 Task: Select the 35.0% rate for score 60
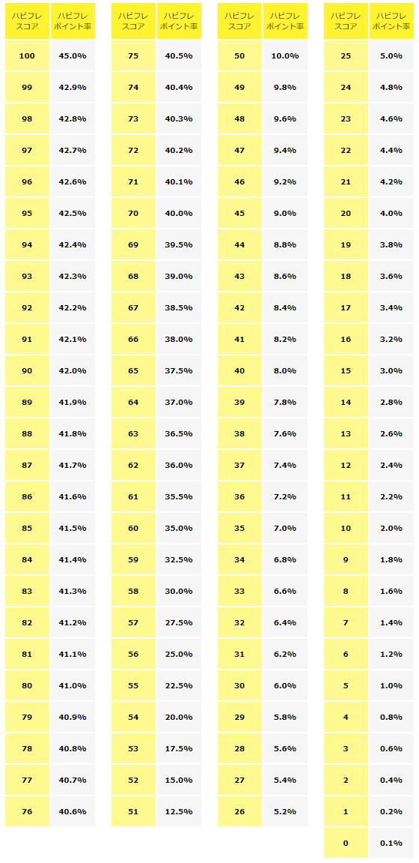[x=179, y=528]
